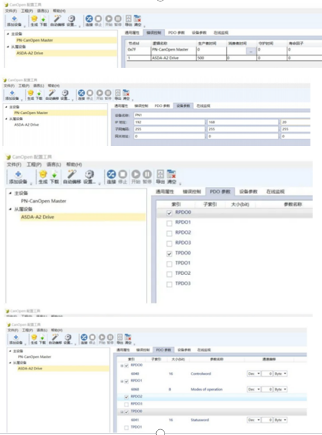Switch to 通用属性 tab above the TPDO3 checklist
The image size is (322, 435).
(165, 191)
